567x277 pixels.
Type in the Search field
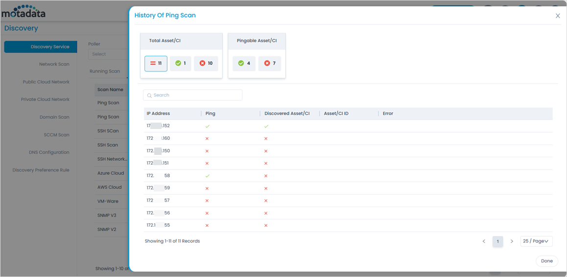click(196, 95)
